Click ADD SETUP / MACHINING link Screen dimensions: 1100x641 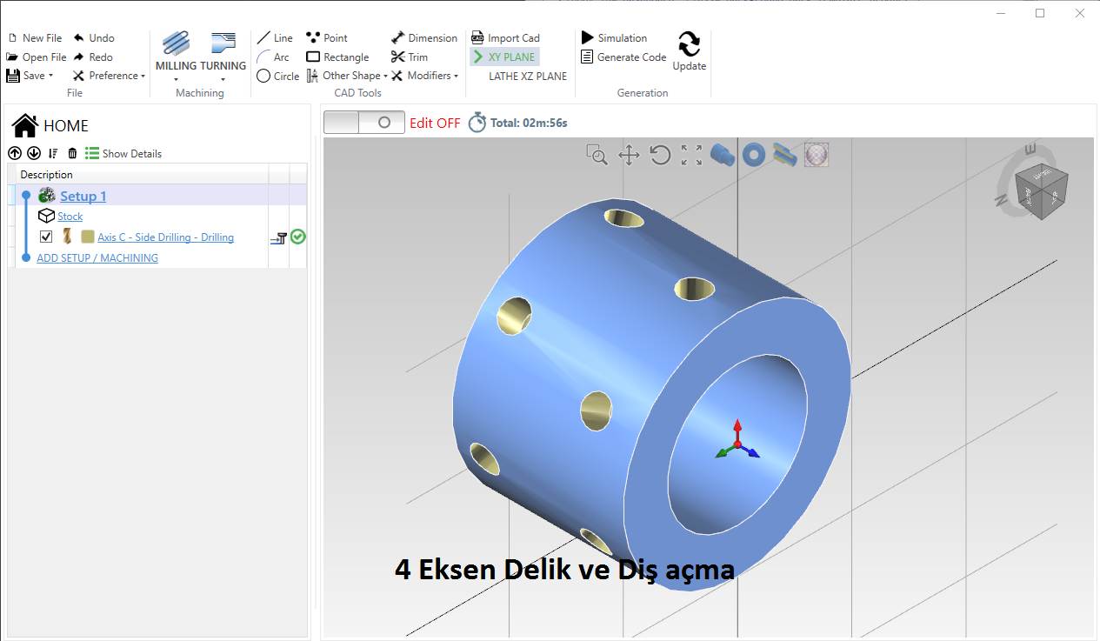97,258
